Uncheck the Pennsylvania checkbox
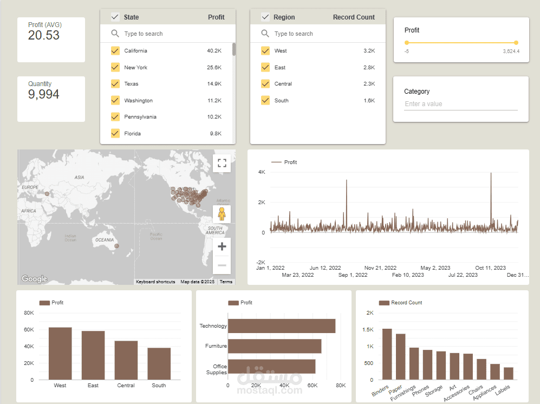540x404 pixels. click(115, 117)
